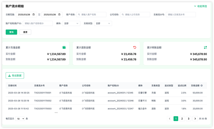Click the search icon in 公司名称 field
The image size is (214, 129).
[x=123, y=14]
